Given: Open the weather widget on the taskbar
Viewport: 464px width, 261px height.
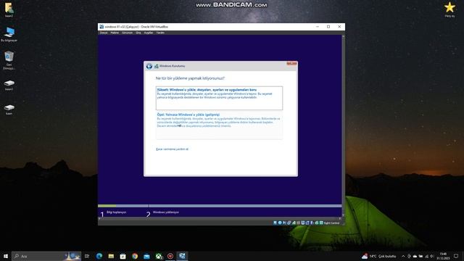Looking at the screenshot, I should (x=379, y=256).
